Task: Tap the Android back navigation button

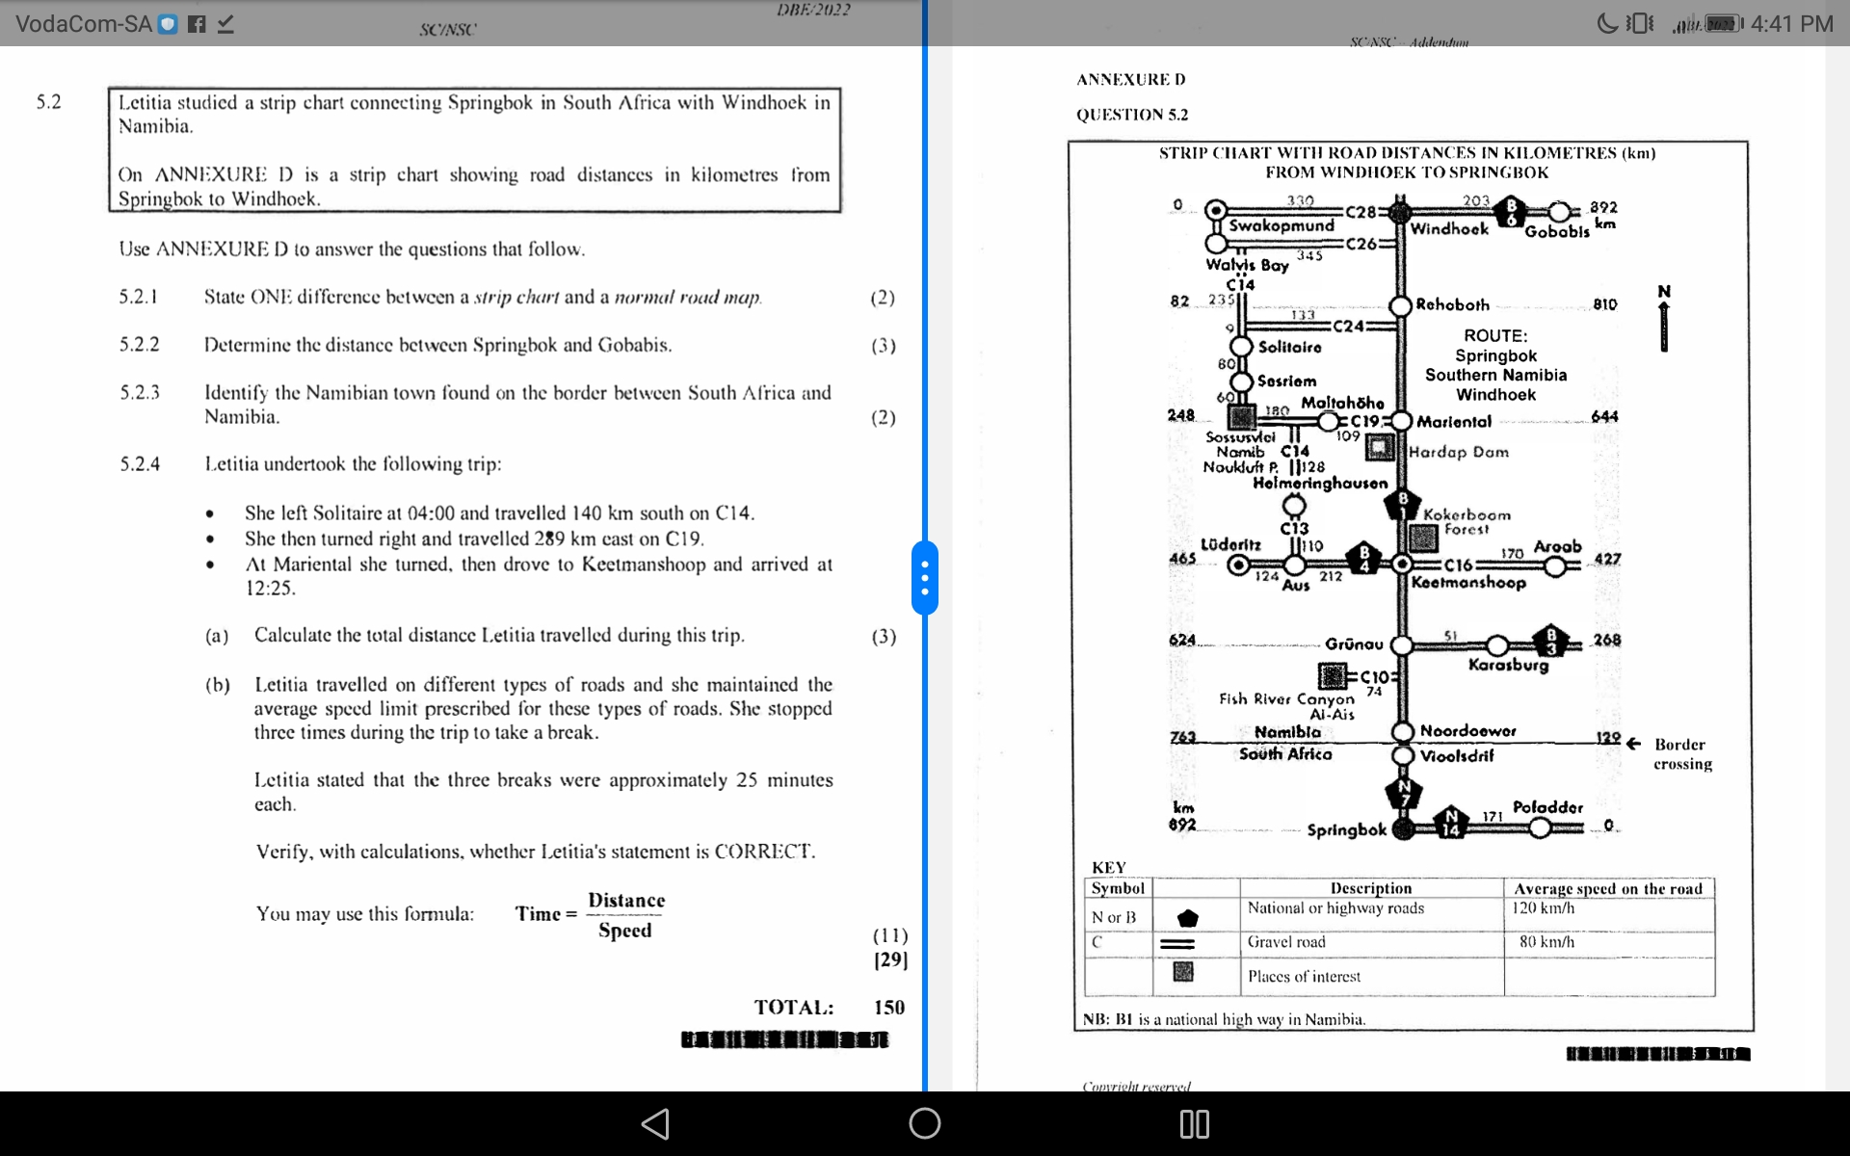Action: (656, 1123)
